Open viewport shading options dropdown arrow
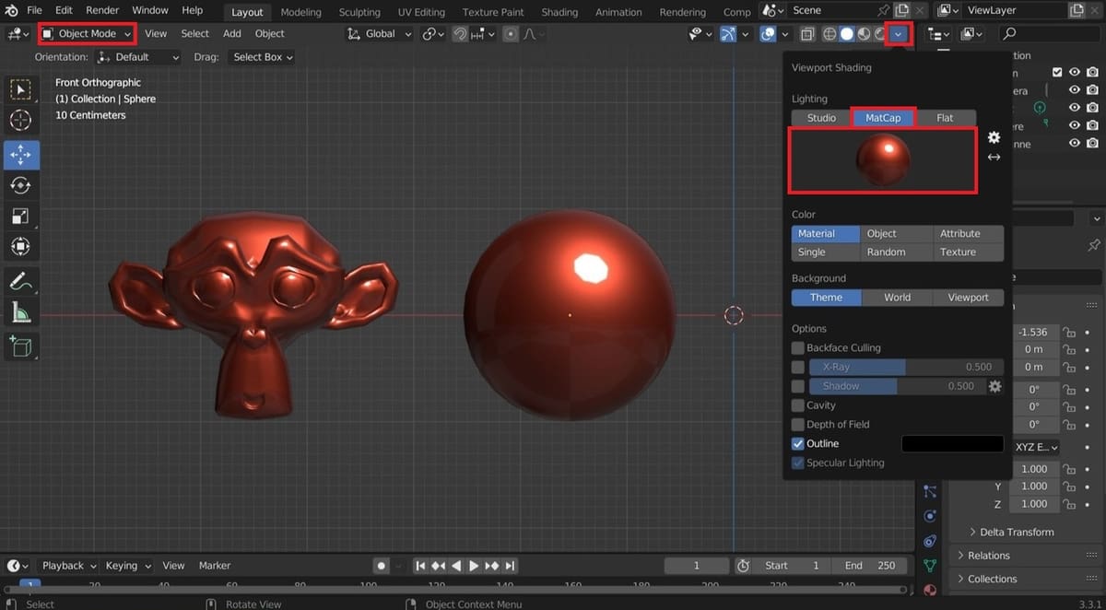 coord(898,34)
